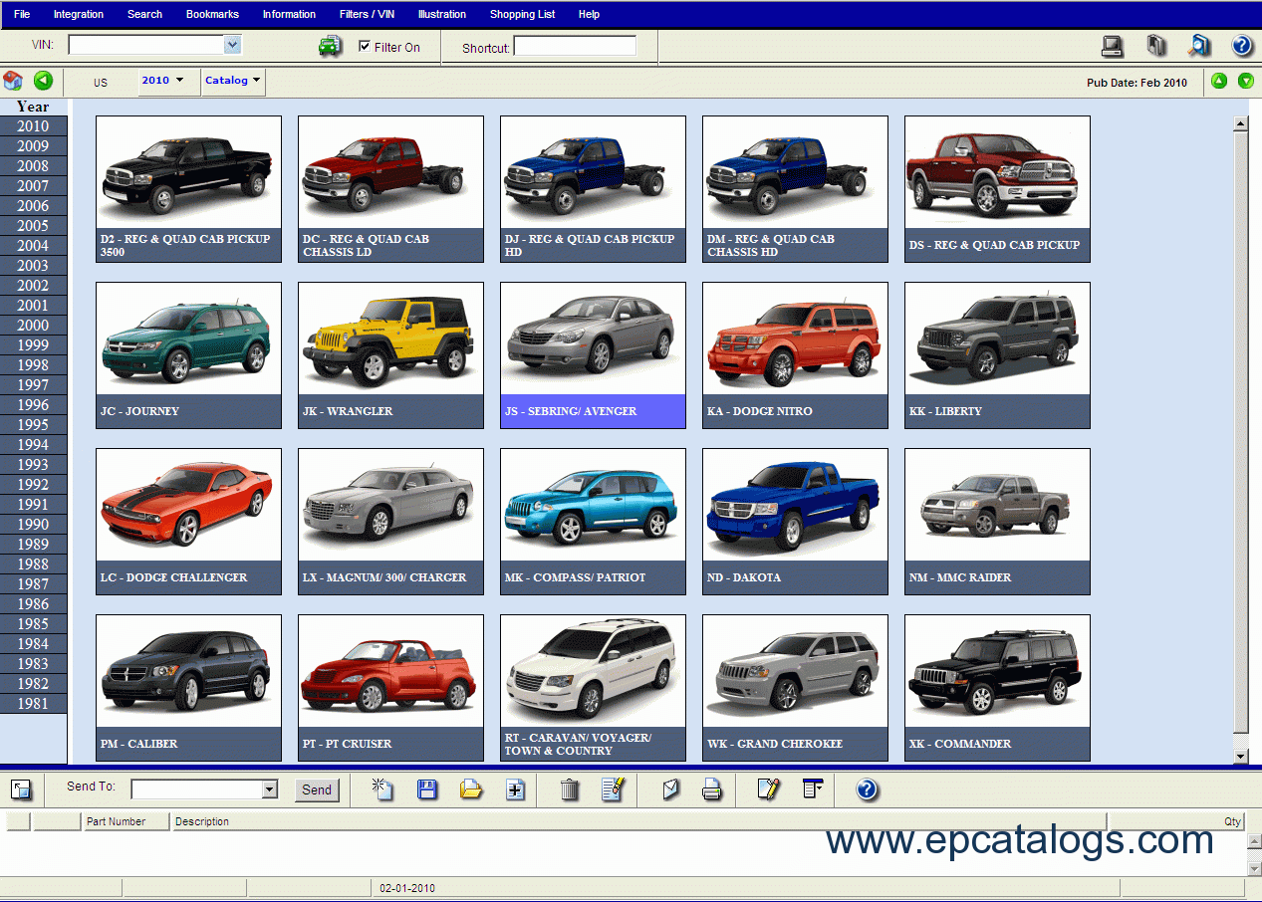Delete with the trash can icon

click(570, 789)
